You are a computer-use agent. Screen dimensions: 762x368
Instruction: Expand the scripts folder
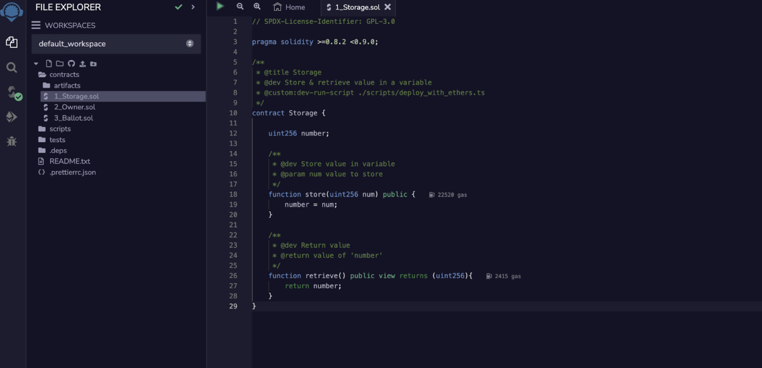(60, 129)
